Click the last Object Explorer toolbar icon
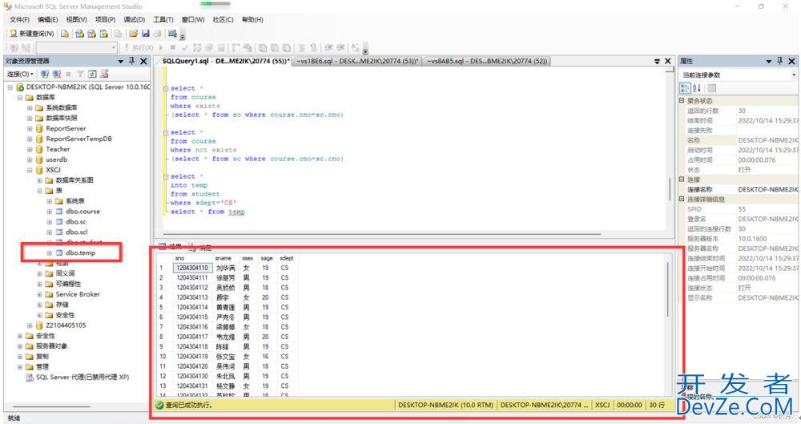801x424 pixels. click(104, 75)
